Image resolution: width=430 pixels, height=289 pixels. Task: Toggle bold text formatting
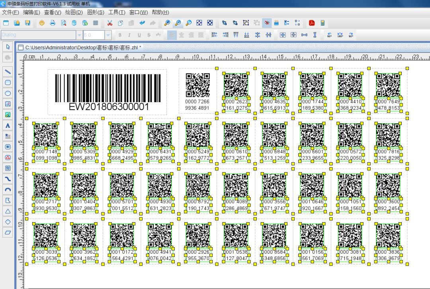point(120,35)
